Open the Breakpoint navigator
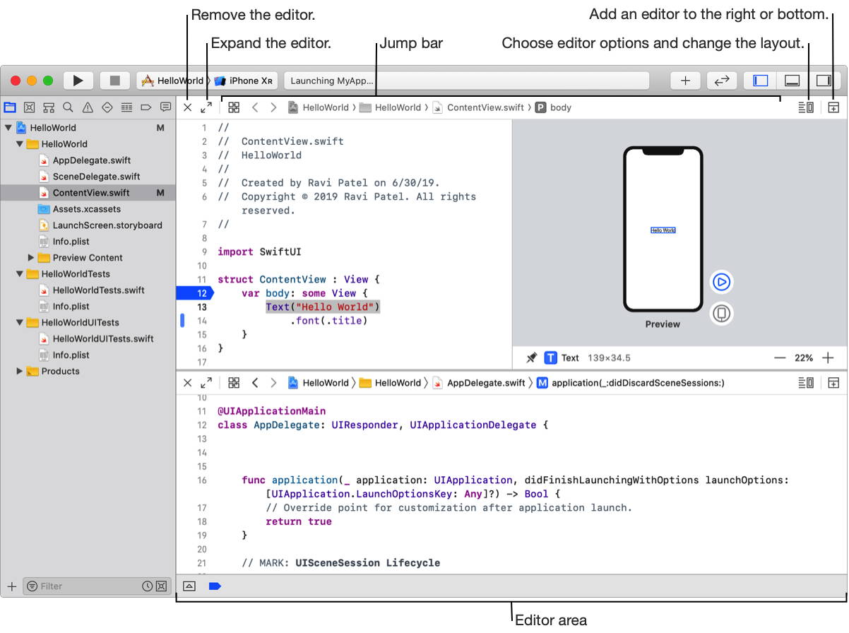Viewport: 849px width, 633px height. [x=146, y=107]
